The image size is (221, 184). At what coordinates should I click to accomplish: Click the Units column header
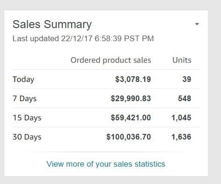pyautogui.click(x=182, y=60)
